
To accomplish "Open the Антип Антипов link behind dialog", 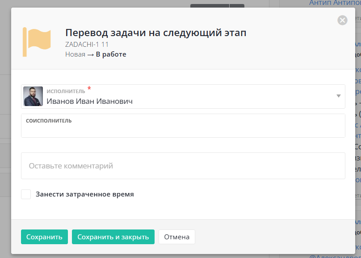I will point(335,3).
